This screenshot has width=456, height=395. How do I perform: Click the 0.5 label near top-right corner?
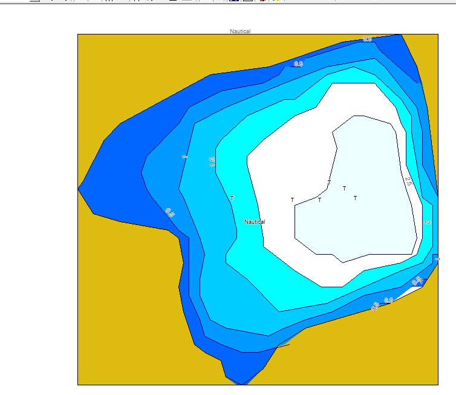[x=367, y=39]
